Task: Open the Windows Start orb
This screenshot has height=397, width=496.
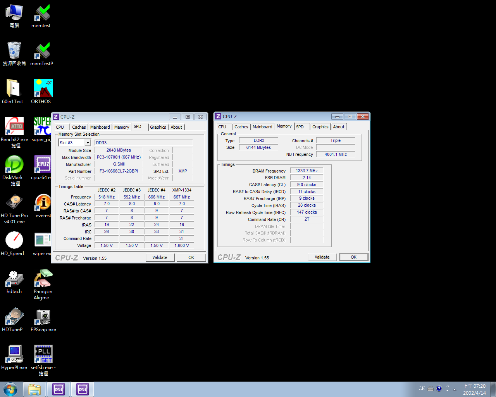Action: (x=10, y=389)
